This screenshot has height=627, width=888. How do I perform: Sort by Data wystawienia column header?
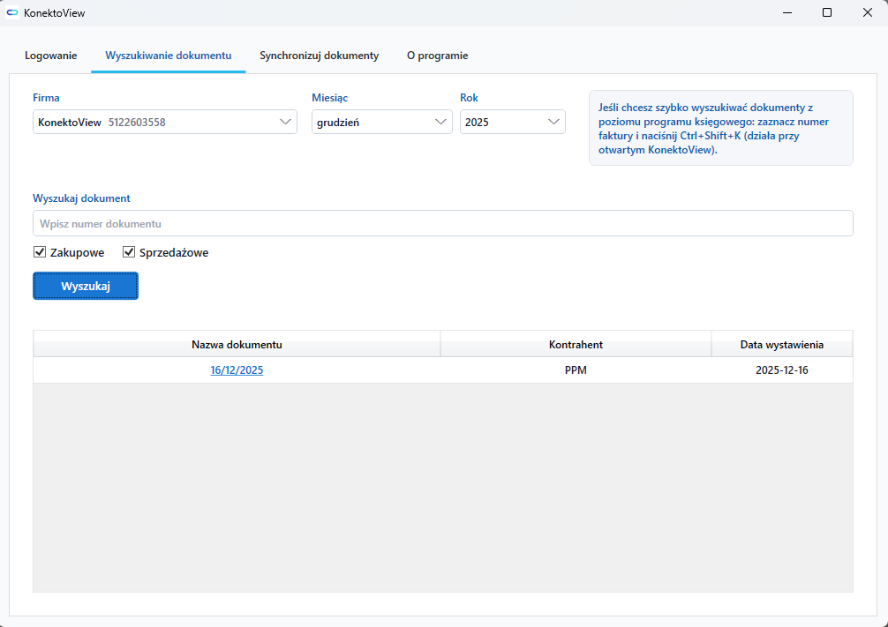click(781, 345)
